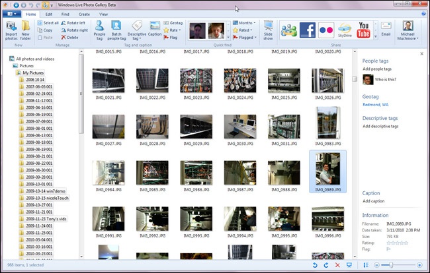Open folder 2009-11-23 Tony's vids
Screen dimensions: 430x273
[43, 219]
